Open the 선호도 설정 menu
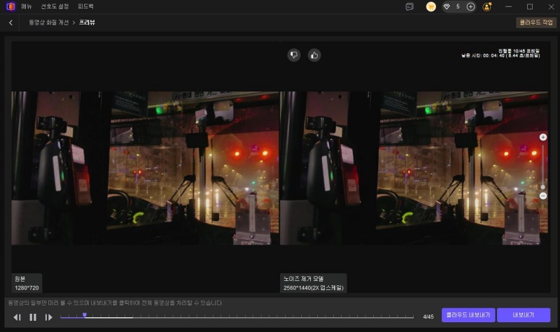 (x=55, y=6)
